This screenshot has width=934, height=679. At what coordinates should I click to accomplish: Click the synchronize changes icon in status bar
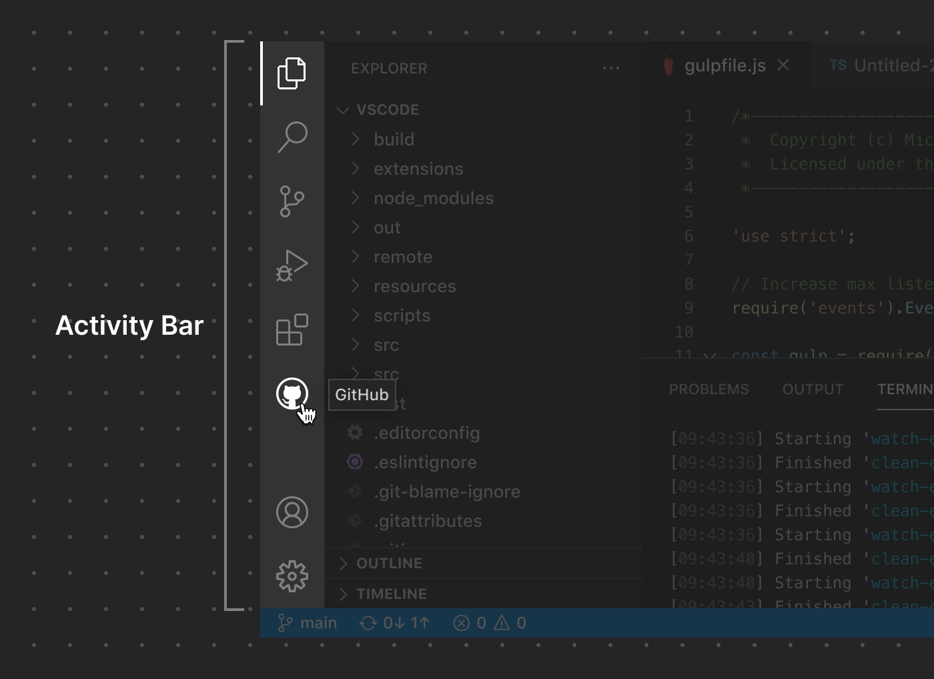click(x=366, y=622)
